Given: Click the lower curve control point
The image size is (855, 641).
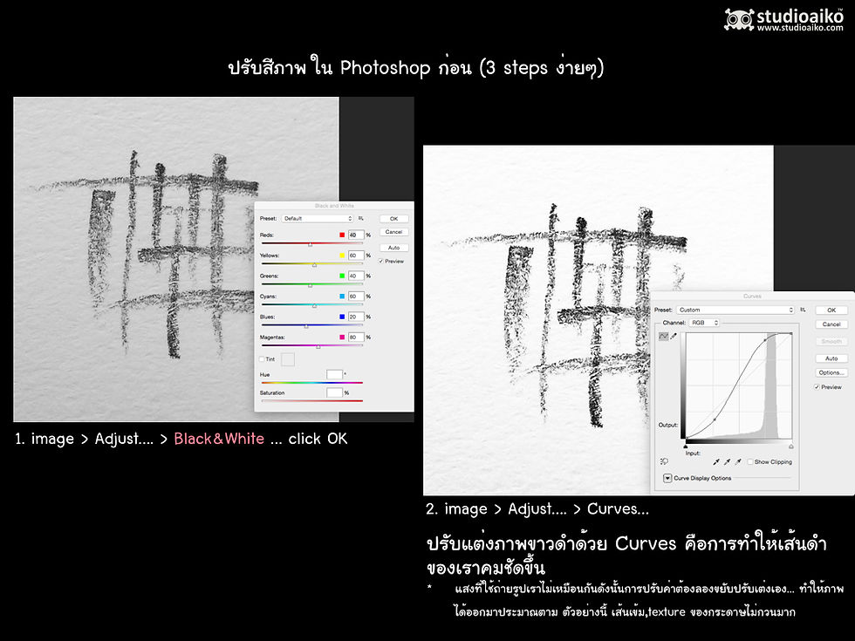Looking at the screenshot, I should pos(715,419).
